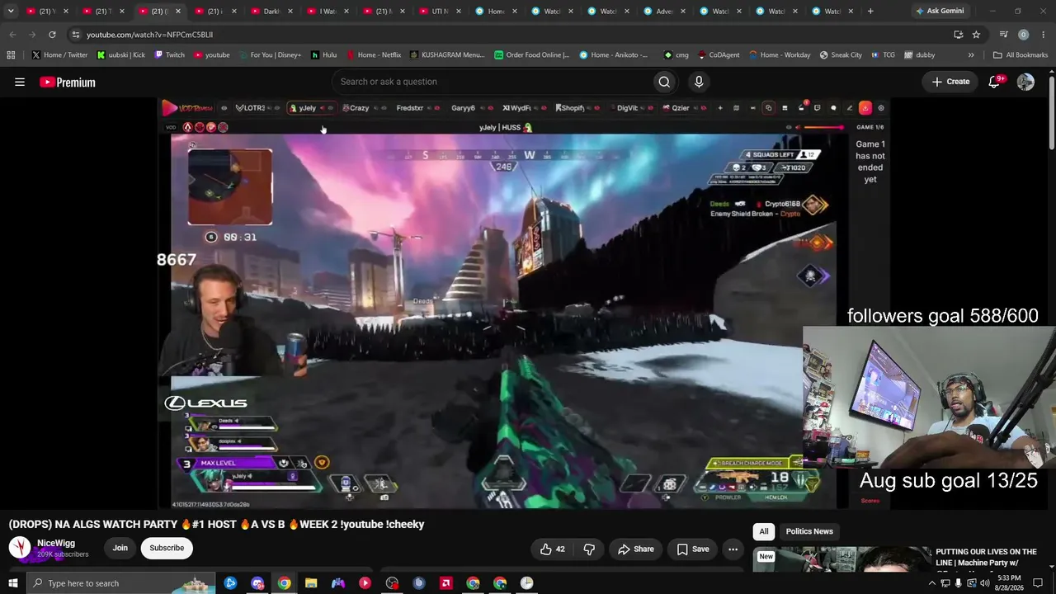This screenshot has height=594, width=1056.
Task: Reload the current browser page
Action: tap(52, 35)
